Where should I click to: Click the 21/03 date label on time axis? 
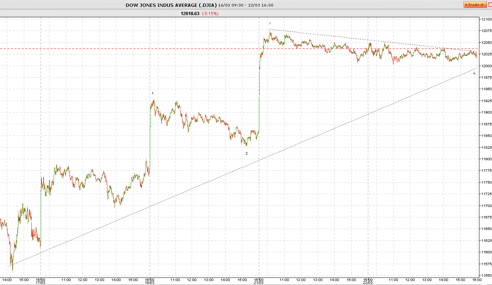(x=259, y=282)
